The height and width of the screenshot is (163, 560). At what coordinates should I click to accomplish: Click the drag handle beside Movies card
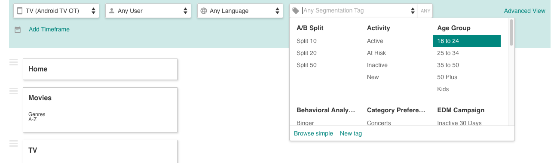14,91
